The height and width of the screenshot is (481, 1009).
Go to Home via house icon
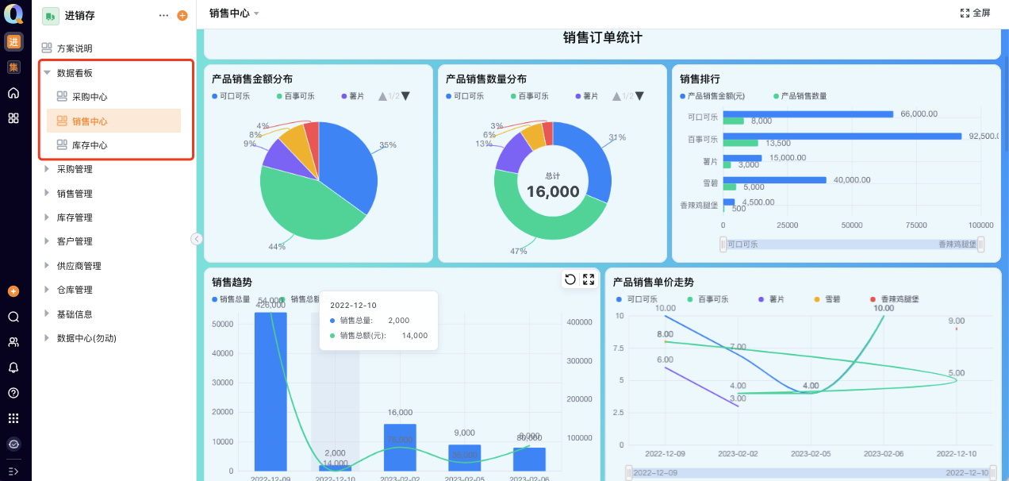tap(13, 93)
